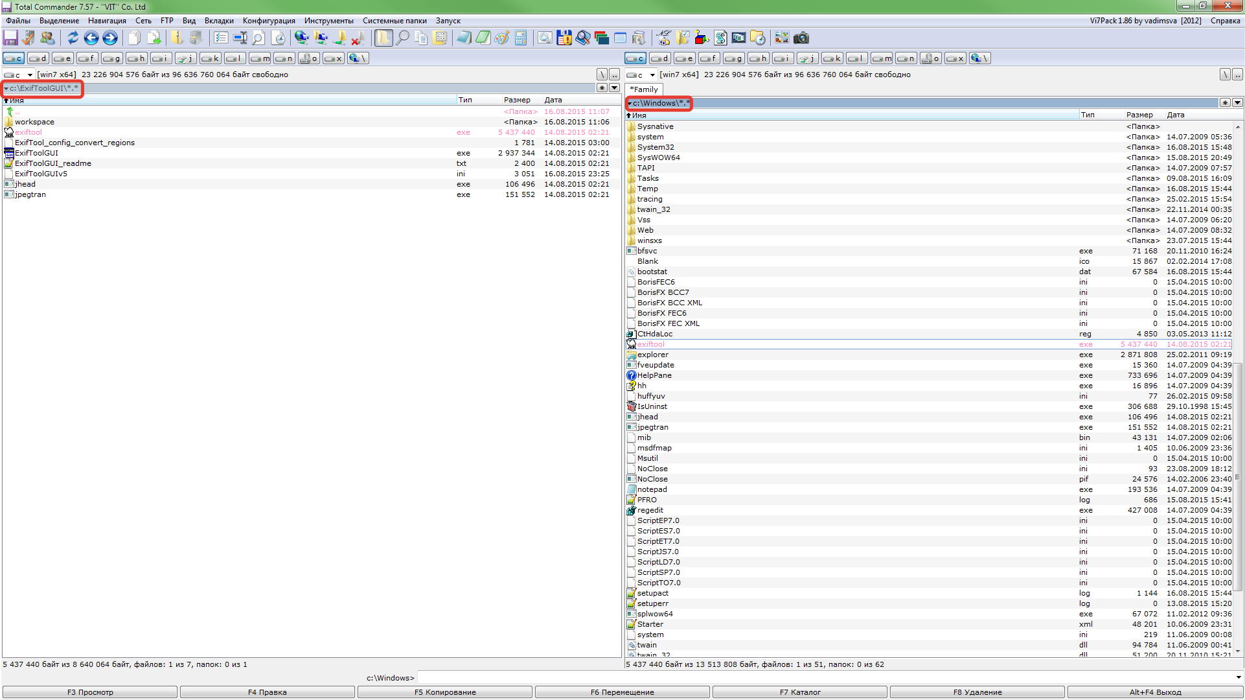This screenshot has height=700, width=1245.
Task: Open left panel favorites asterisk button
Action: pyautogui.click(x=602, y=88)
